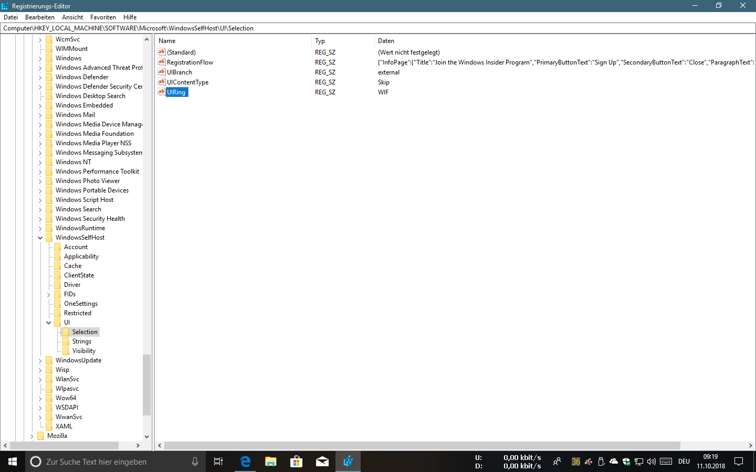Screen dimensions: 756x472
Task: Collapse the WindowsSelfHost tree node
Action: tap(40, 238)
